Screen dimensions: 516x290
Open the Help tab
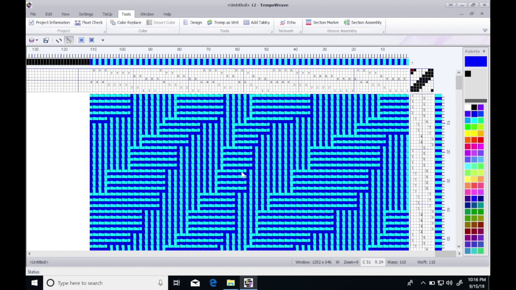click(x=167, y=14)
